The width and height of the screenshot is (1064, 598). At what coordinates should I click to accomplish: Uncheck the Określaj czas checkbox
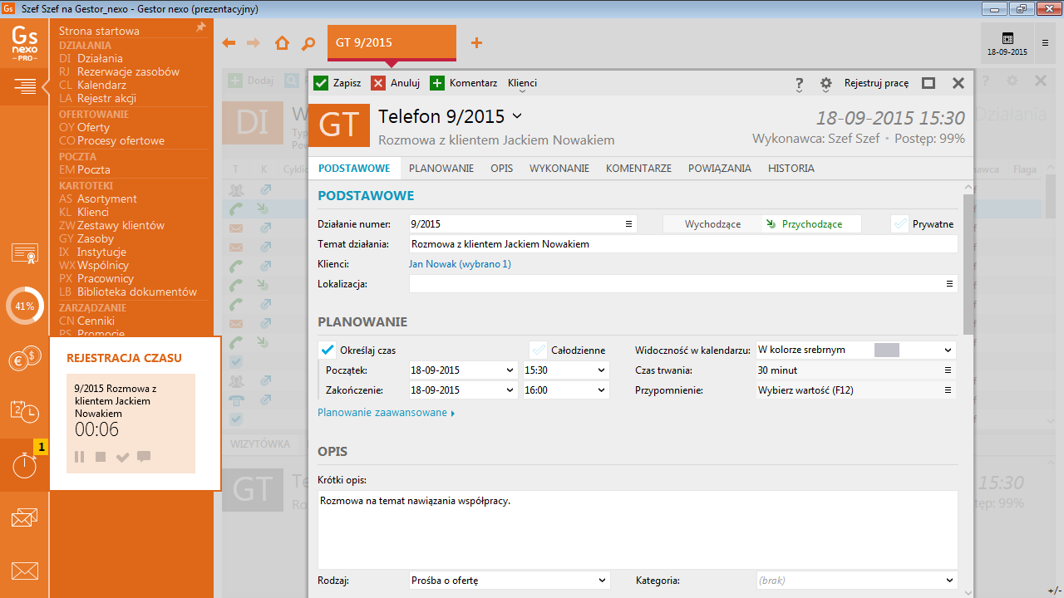pos(328,350)
